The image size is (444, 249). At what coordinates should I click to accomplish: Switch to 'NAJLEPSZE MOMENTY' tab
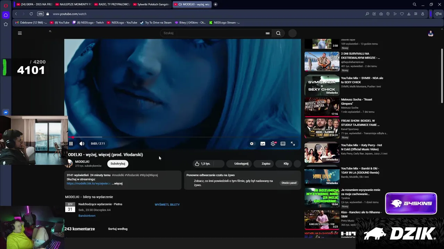pyautogui.click(x=73, y=4)
